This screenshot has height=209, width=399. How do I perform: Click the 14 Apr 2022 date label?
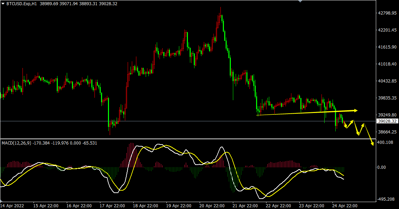[x=14, y=206]
